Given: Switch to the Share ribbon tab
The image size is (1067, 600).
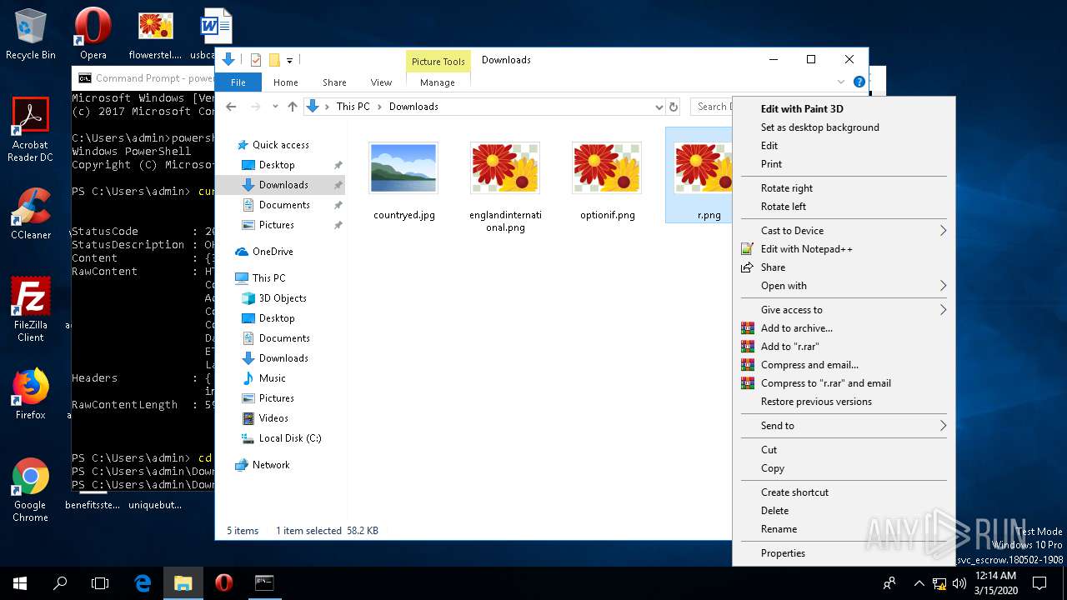Looking at the screenshot, I should coord(334,82).
